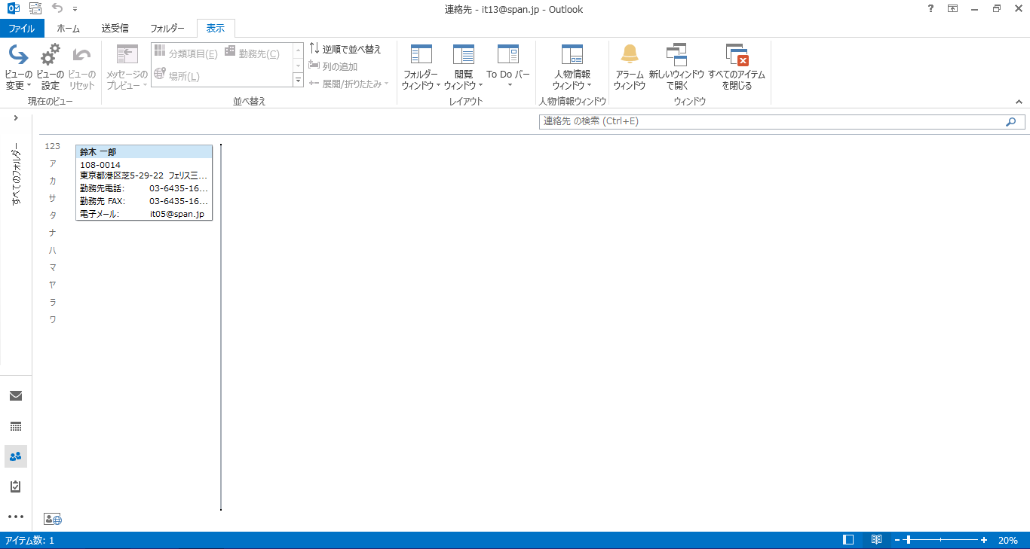Jump to index ナ
The width and height of the screenshot is (1030, 549).
[x=53, y=233]
